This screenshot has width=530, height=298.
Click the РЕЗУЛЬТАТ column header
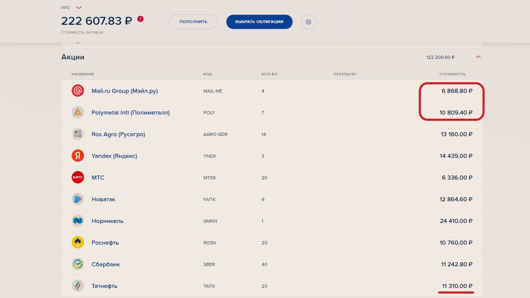pyautogui.click(x=345, y=74)
